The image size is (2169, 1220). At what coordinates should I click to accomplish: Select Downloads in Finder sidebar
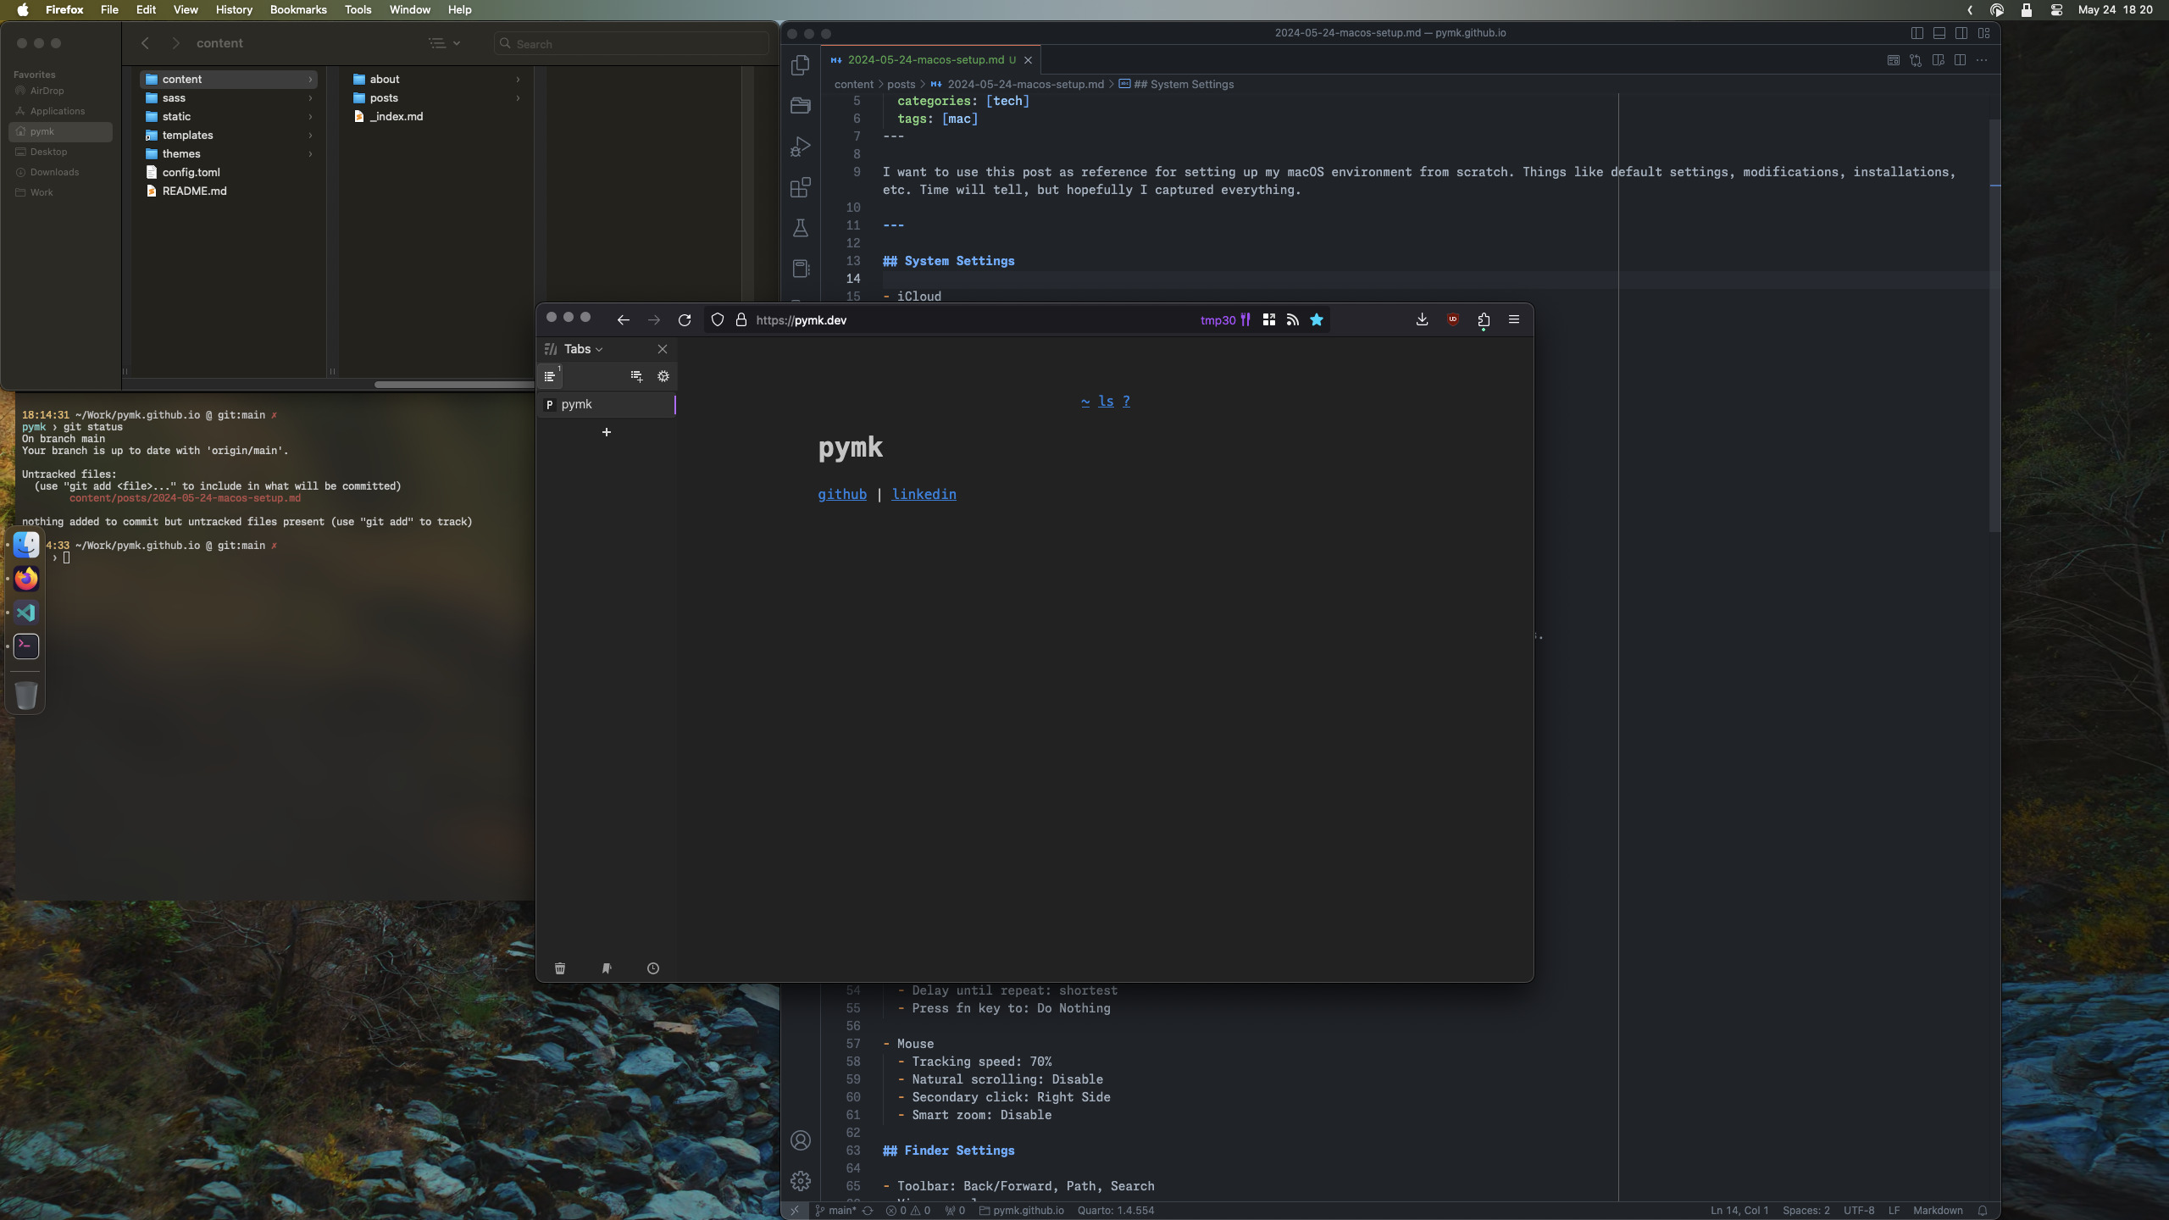click(x=54, y=172)
